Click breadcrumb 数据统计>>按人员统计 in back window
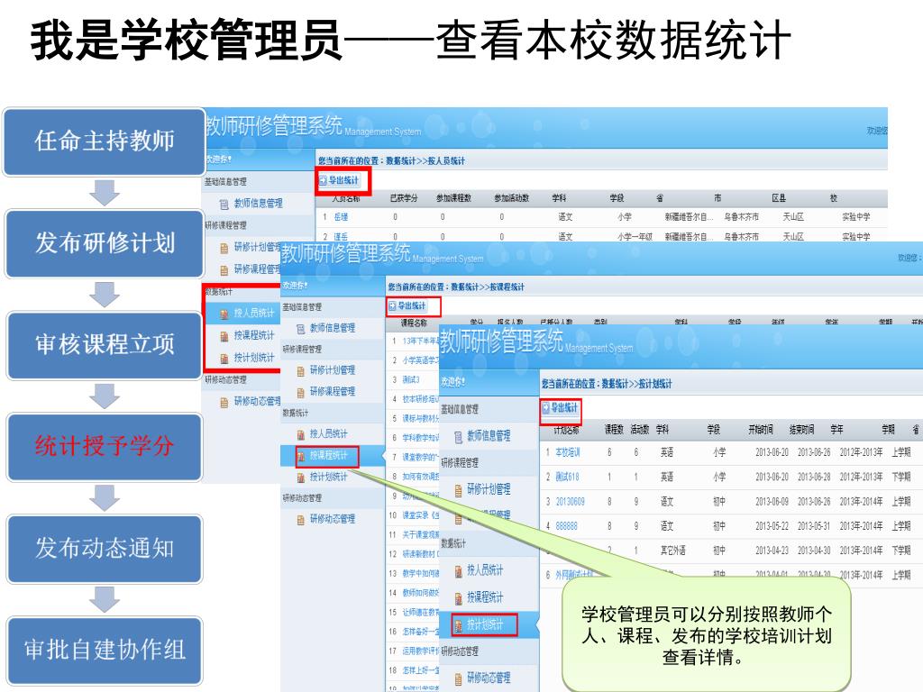The width and height of the screenshot is (923, 692). tap(425, 160)
